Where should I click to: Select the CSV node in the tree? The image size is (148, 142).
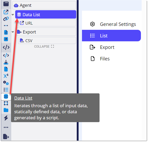click(x=47, y=41)
